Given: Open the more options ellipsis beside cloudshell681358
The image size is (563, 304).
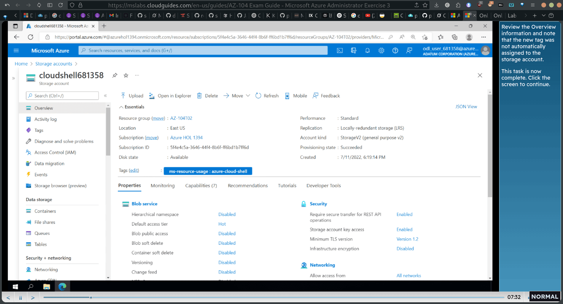Looking at the screenshot, I should point(137,75).
